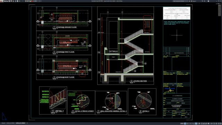222x125 pixels.
Task: Expand the Help dropdown arrow
Action: coord(210,1)
